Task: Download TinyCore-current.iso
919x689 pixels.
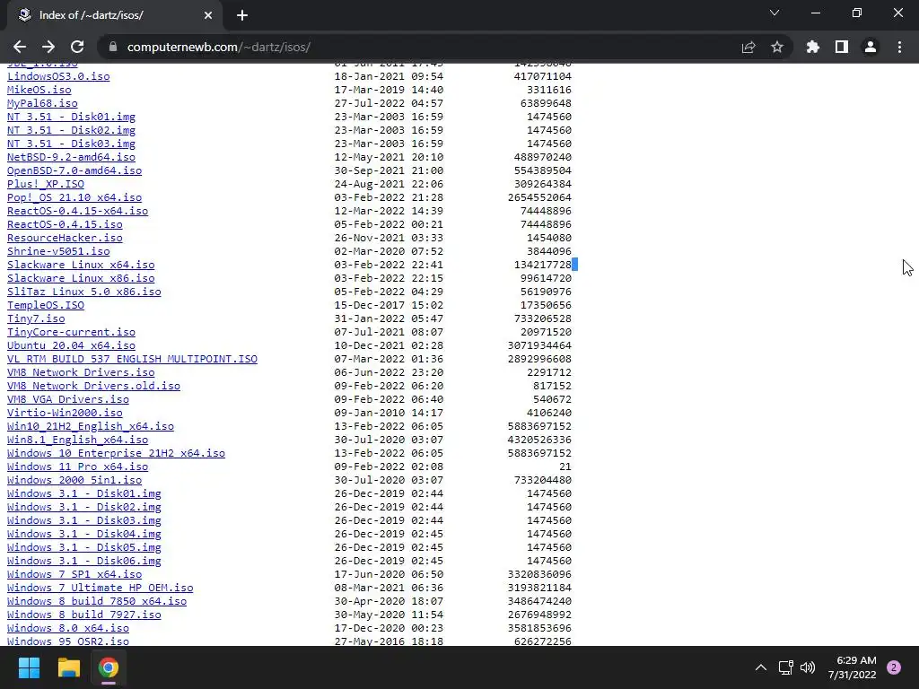Action: (71, 332)
